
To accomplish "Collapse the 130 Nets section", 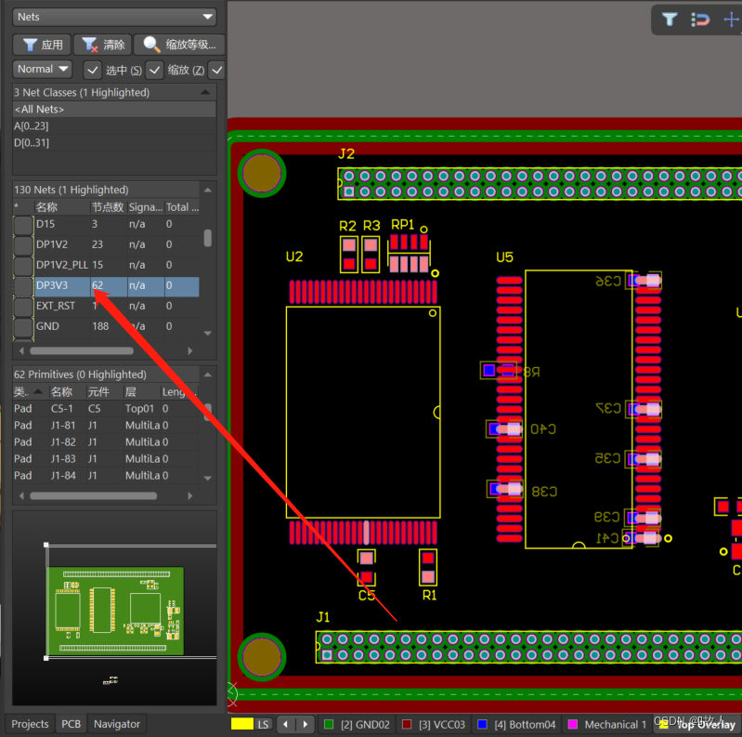I will (208, 190).
